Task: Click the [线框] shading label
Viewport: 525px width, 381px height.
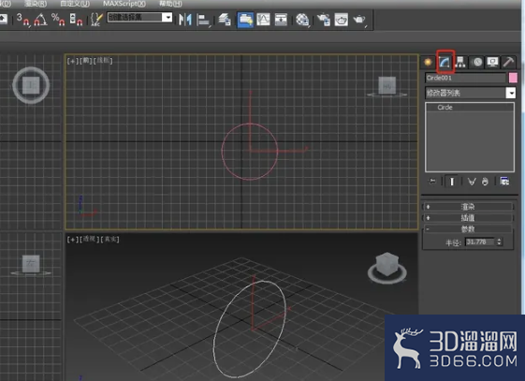Action: pyautogui.click(x=103, y=61)
